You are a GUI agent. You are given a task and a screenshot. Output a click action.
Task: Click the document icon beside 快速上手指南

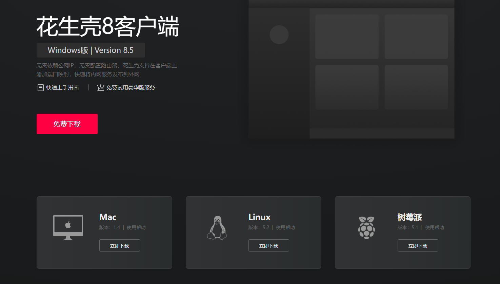click(x=40, y=88)
